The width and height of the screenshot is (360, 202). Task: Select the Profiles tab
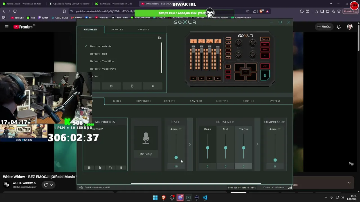click(90, 29)
